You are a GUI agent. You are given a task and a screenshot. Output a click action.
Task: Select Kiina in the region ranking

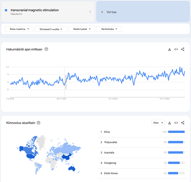pos(143,132)
